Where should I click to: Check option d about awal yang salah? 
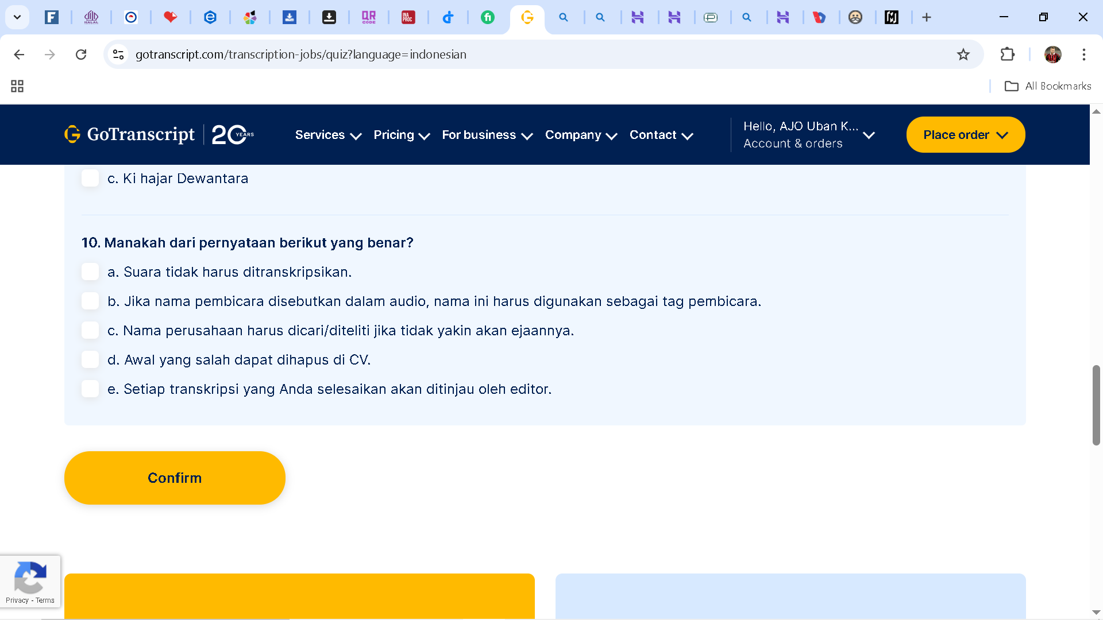90,359
